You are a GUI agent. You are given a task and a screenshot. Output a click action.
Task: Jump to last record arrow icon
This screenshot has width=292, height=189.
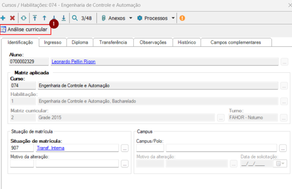(64, 18)
